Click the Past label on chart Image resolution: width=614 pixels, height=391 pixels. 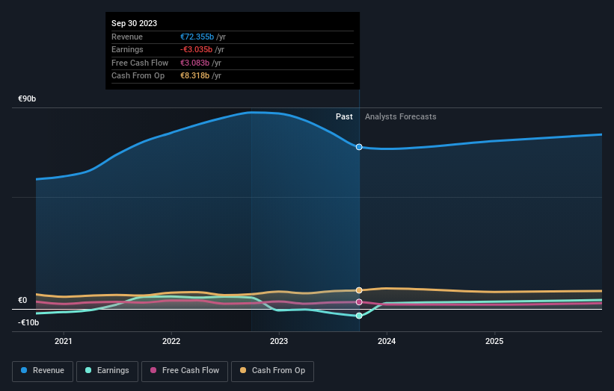tap(344, 116)
